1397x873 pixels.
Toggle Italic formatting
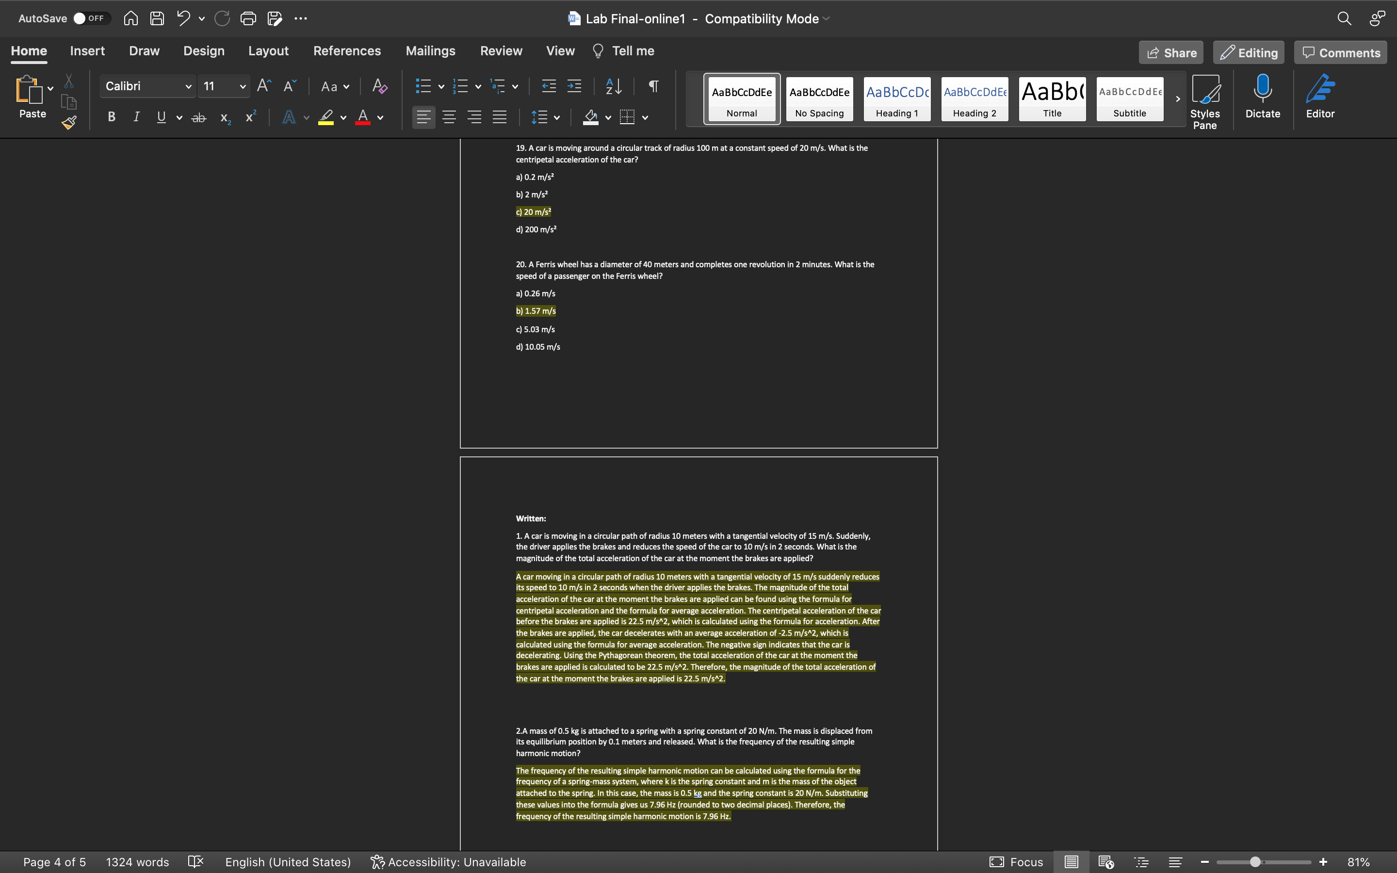click(136, 117)
